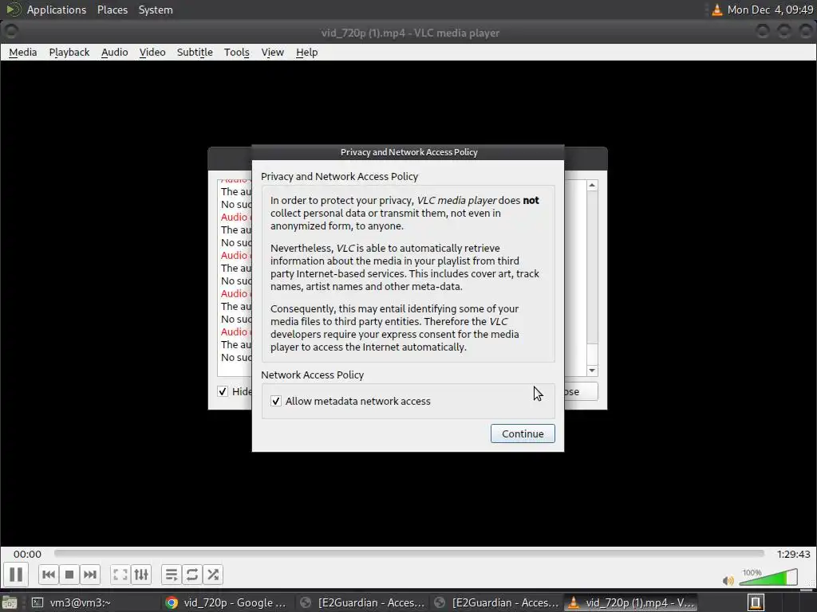The width and height of the screenshot is (817, 612).
Task: Click the Continue button
Action: coord(523,433)
